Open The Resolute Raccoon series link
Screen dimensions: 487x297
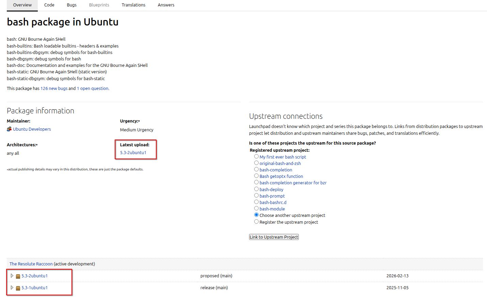(x=31, y=264)
